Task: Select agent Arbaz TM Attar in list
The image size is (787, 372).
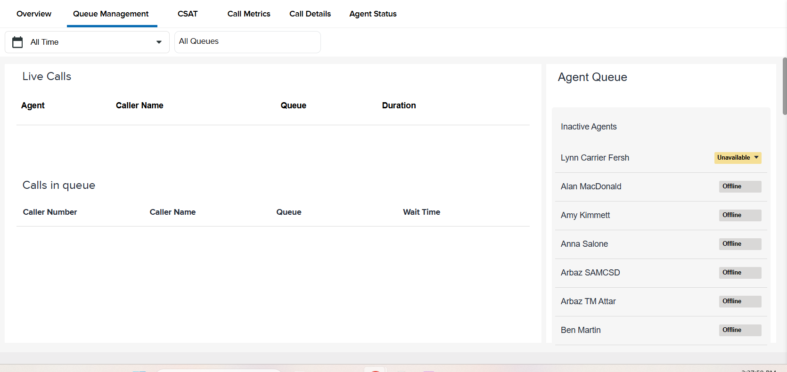Action: [588, 301]
